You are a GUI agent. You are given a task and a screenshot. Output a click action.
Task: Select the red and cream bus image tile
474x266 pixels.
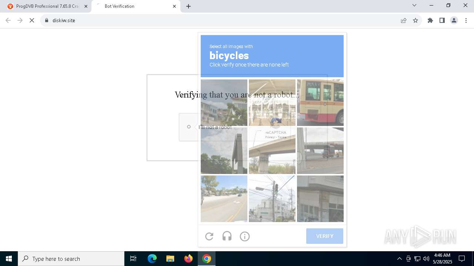320,103
